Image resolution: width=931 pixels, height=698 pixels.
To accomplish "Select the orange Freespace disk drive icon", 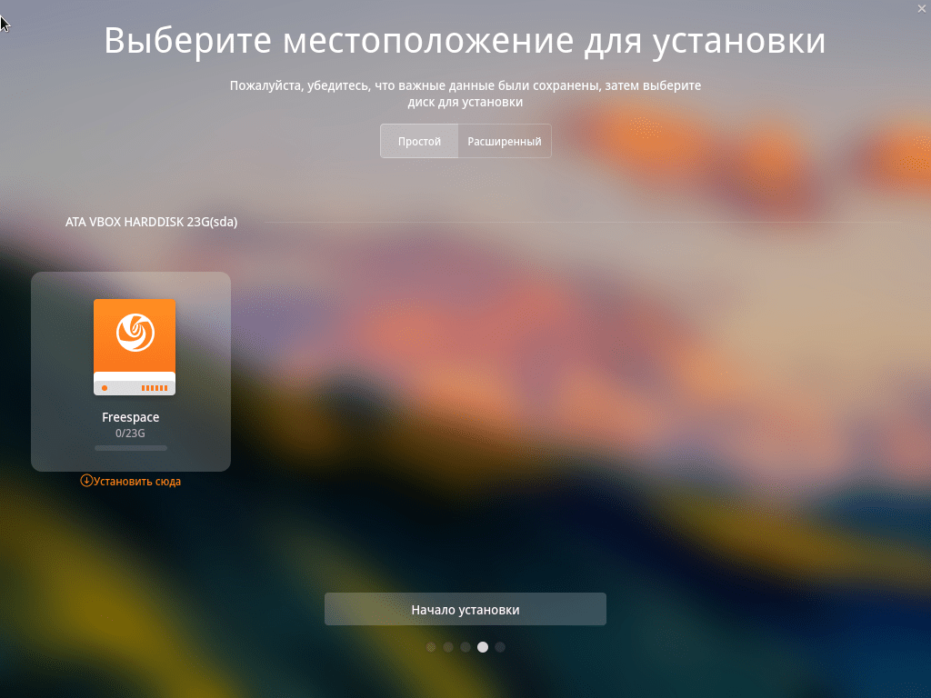I will tap(135, 346).
